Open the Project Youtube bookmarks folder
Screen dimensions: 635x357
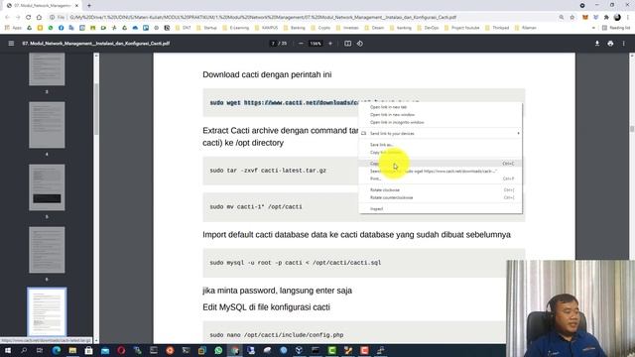(461, 28)
